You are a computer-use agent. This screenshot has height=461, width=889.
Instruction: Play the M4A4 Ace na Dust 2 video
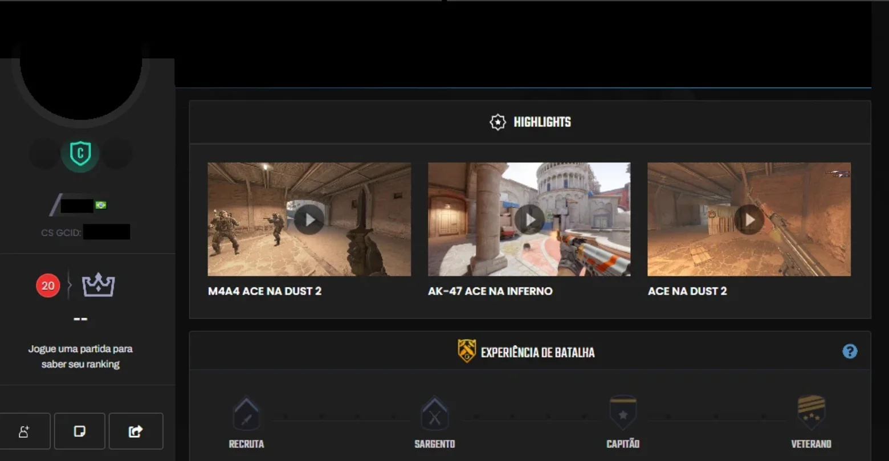click(x=309, y=219)
